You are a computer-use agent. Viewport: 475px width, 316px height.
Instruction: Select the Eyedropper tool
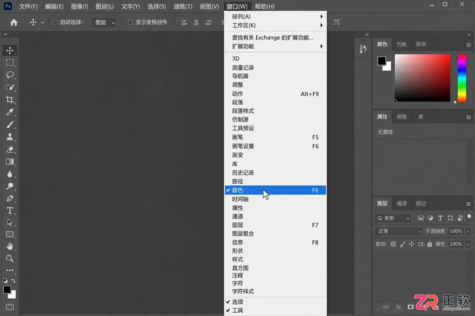pyautogui.click(x=10, y=112)
